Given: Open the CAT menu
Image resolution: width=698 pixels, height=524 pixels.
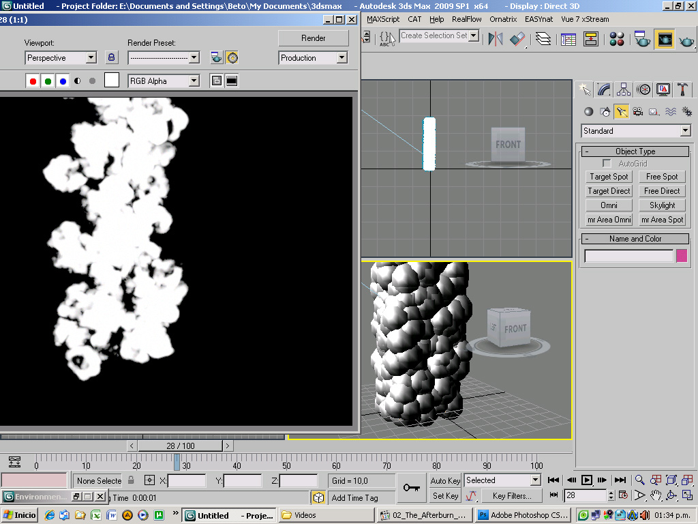Looking at the screenshot, I should 414,19.
